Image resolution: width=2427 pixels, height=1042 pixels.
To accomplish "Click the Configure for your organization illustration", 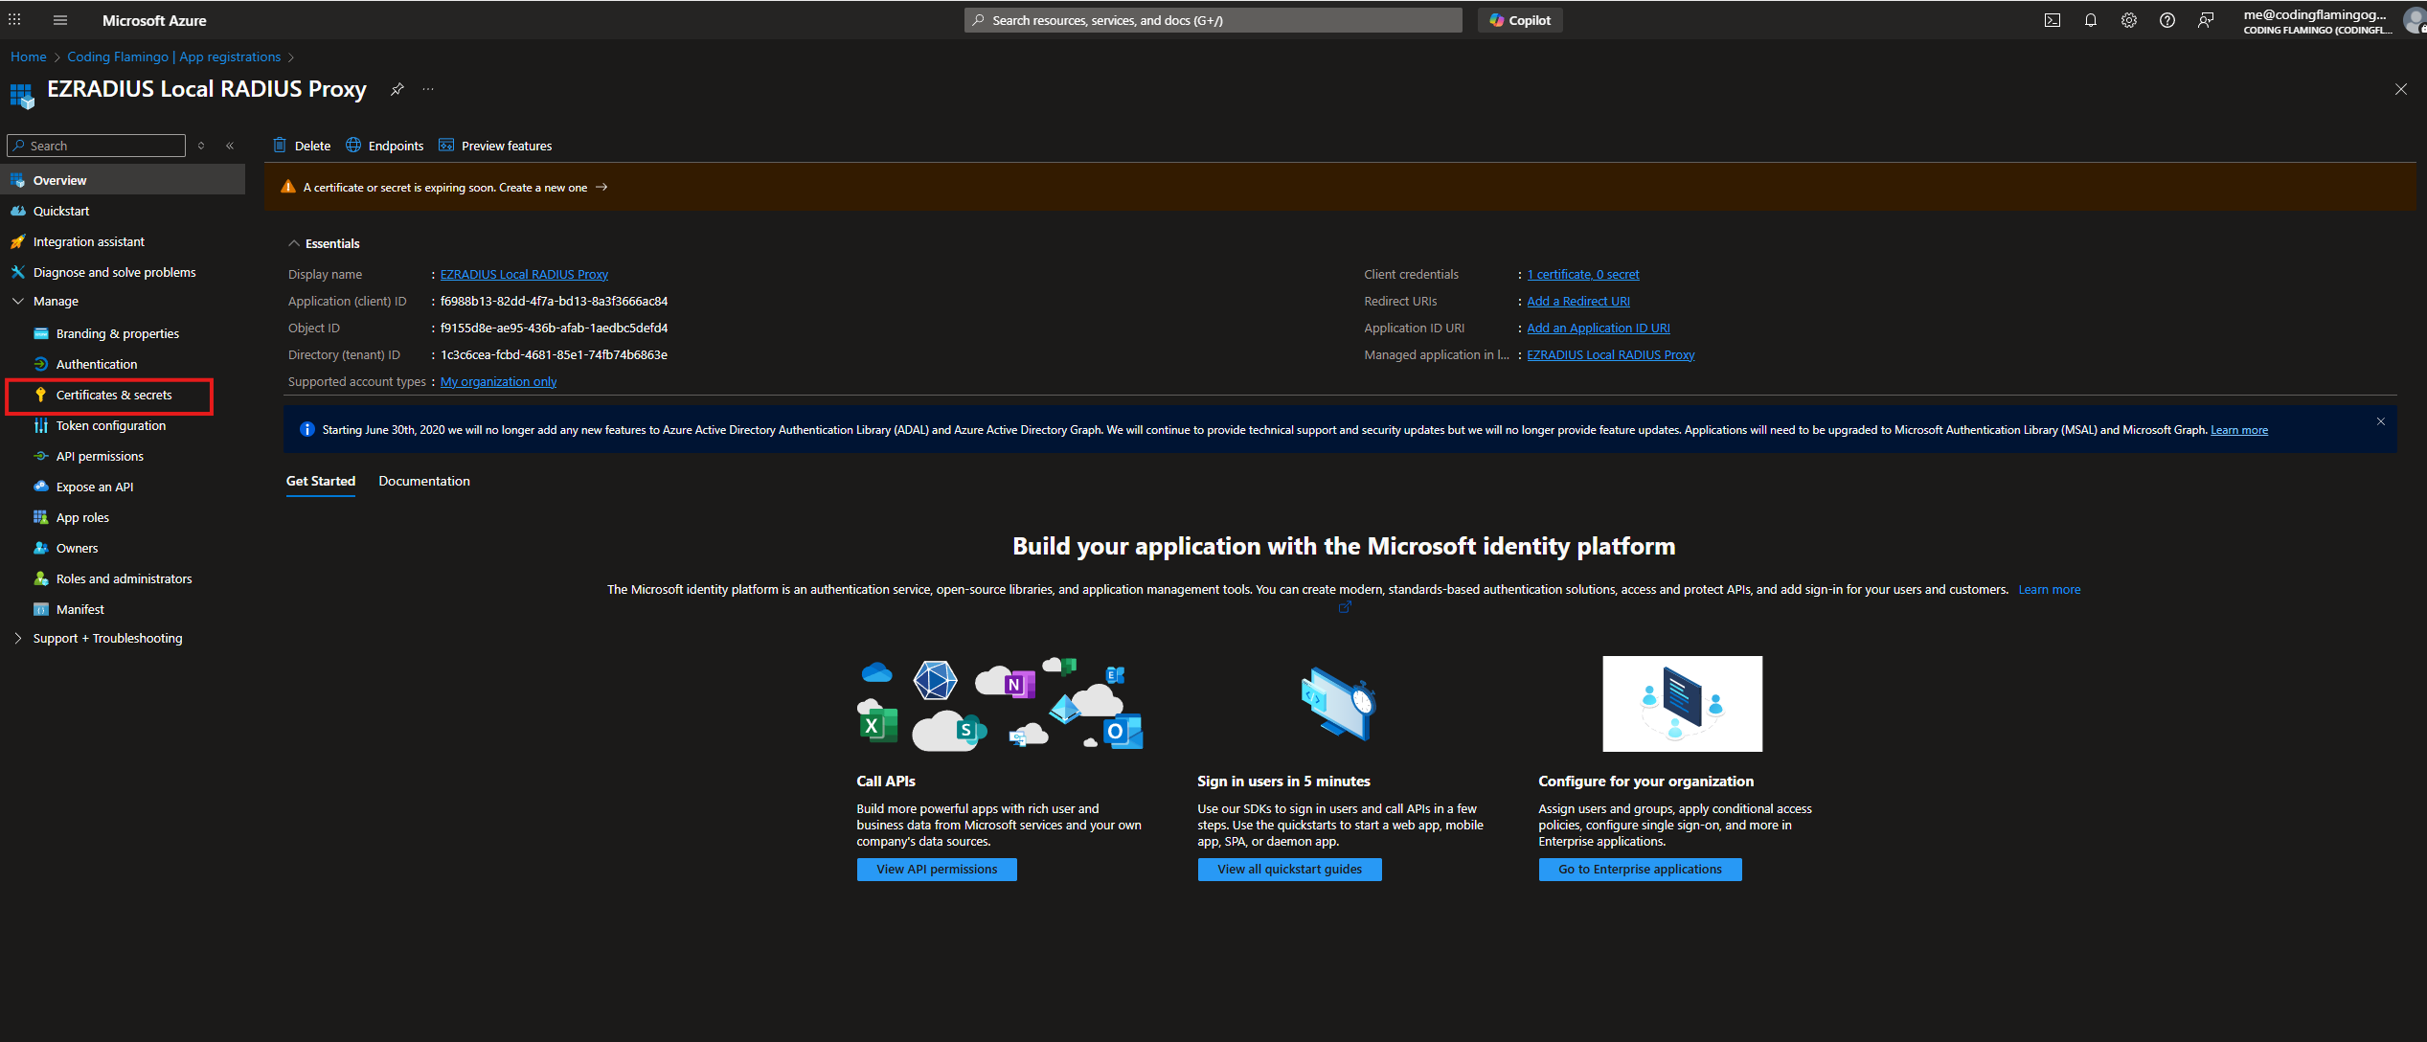I will tap(1682, 704).
